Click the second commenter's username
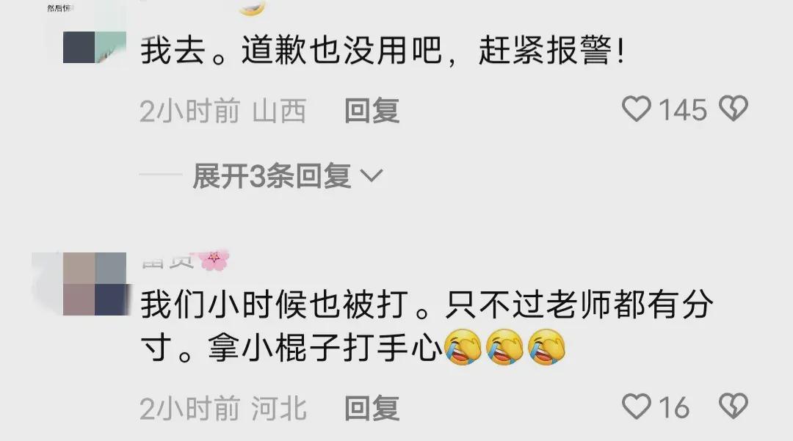Screen dimensions: 793x441 pos(168,262)
